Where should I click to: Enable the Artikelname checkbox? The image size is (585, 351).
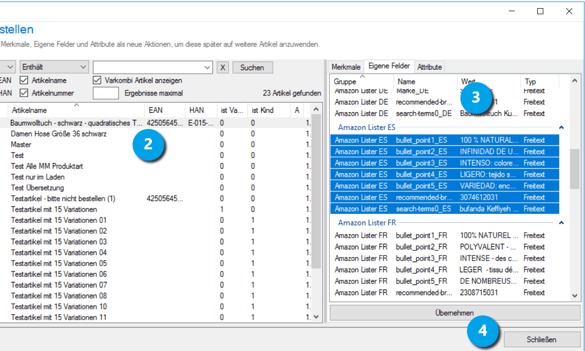pyautogui.click(x=24, y=80)
